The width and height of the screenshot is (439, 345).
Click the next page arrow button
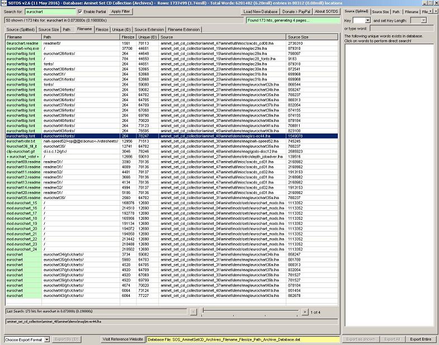(305, 311)
